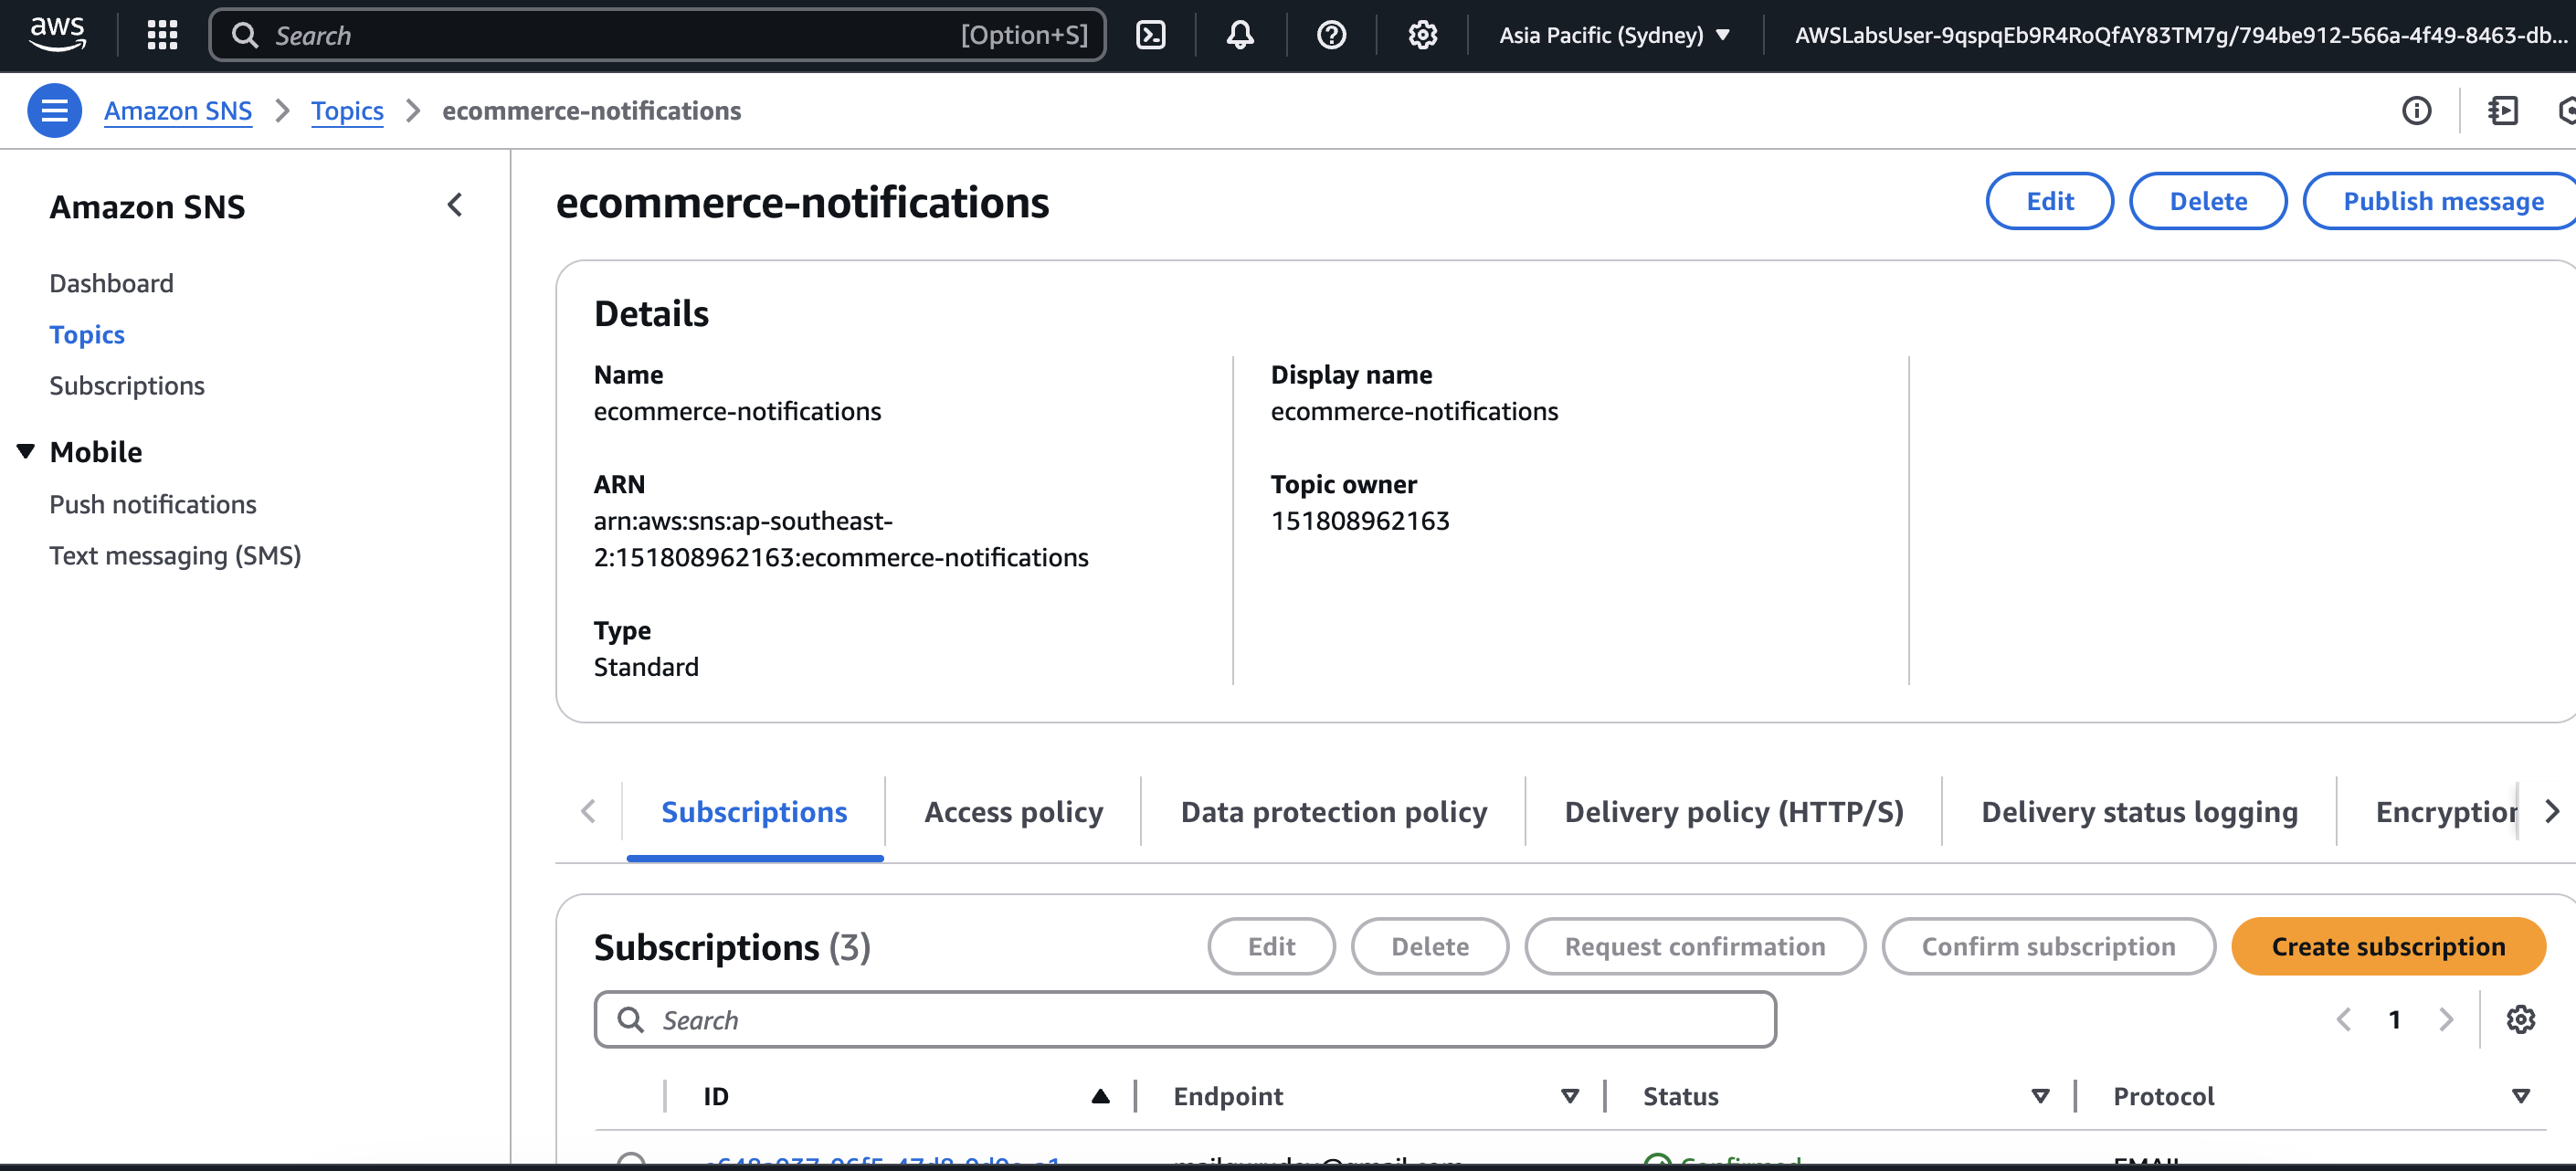
Task: Open the Delivery status logging tab
Action: (2139, 811)
